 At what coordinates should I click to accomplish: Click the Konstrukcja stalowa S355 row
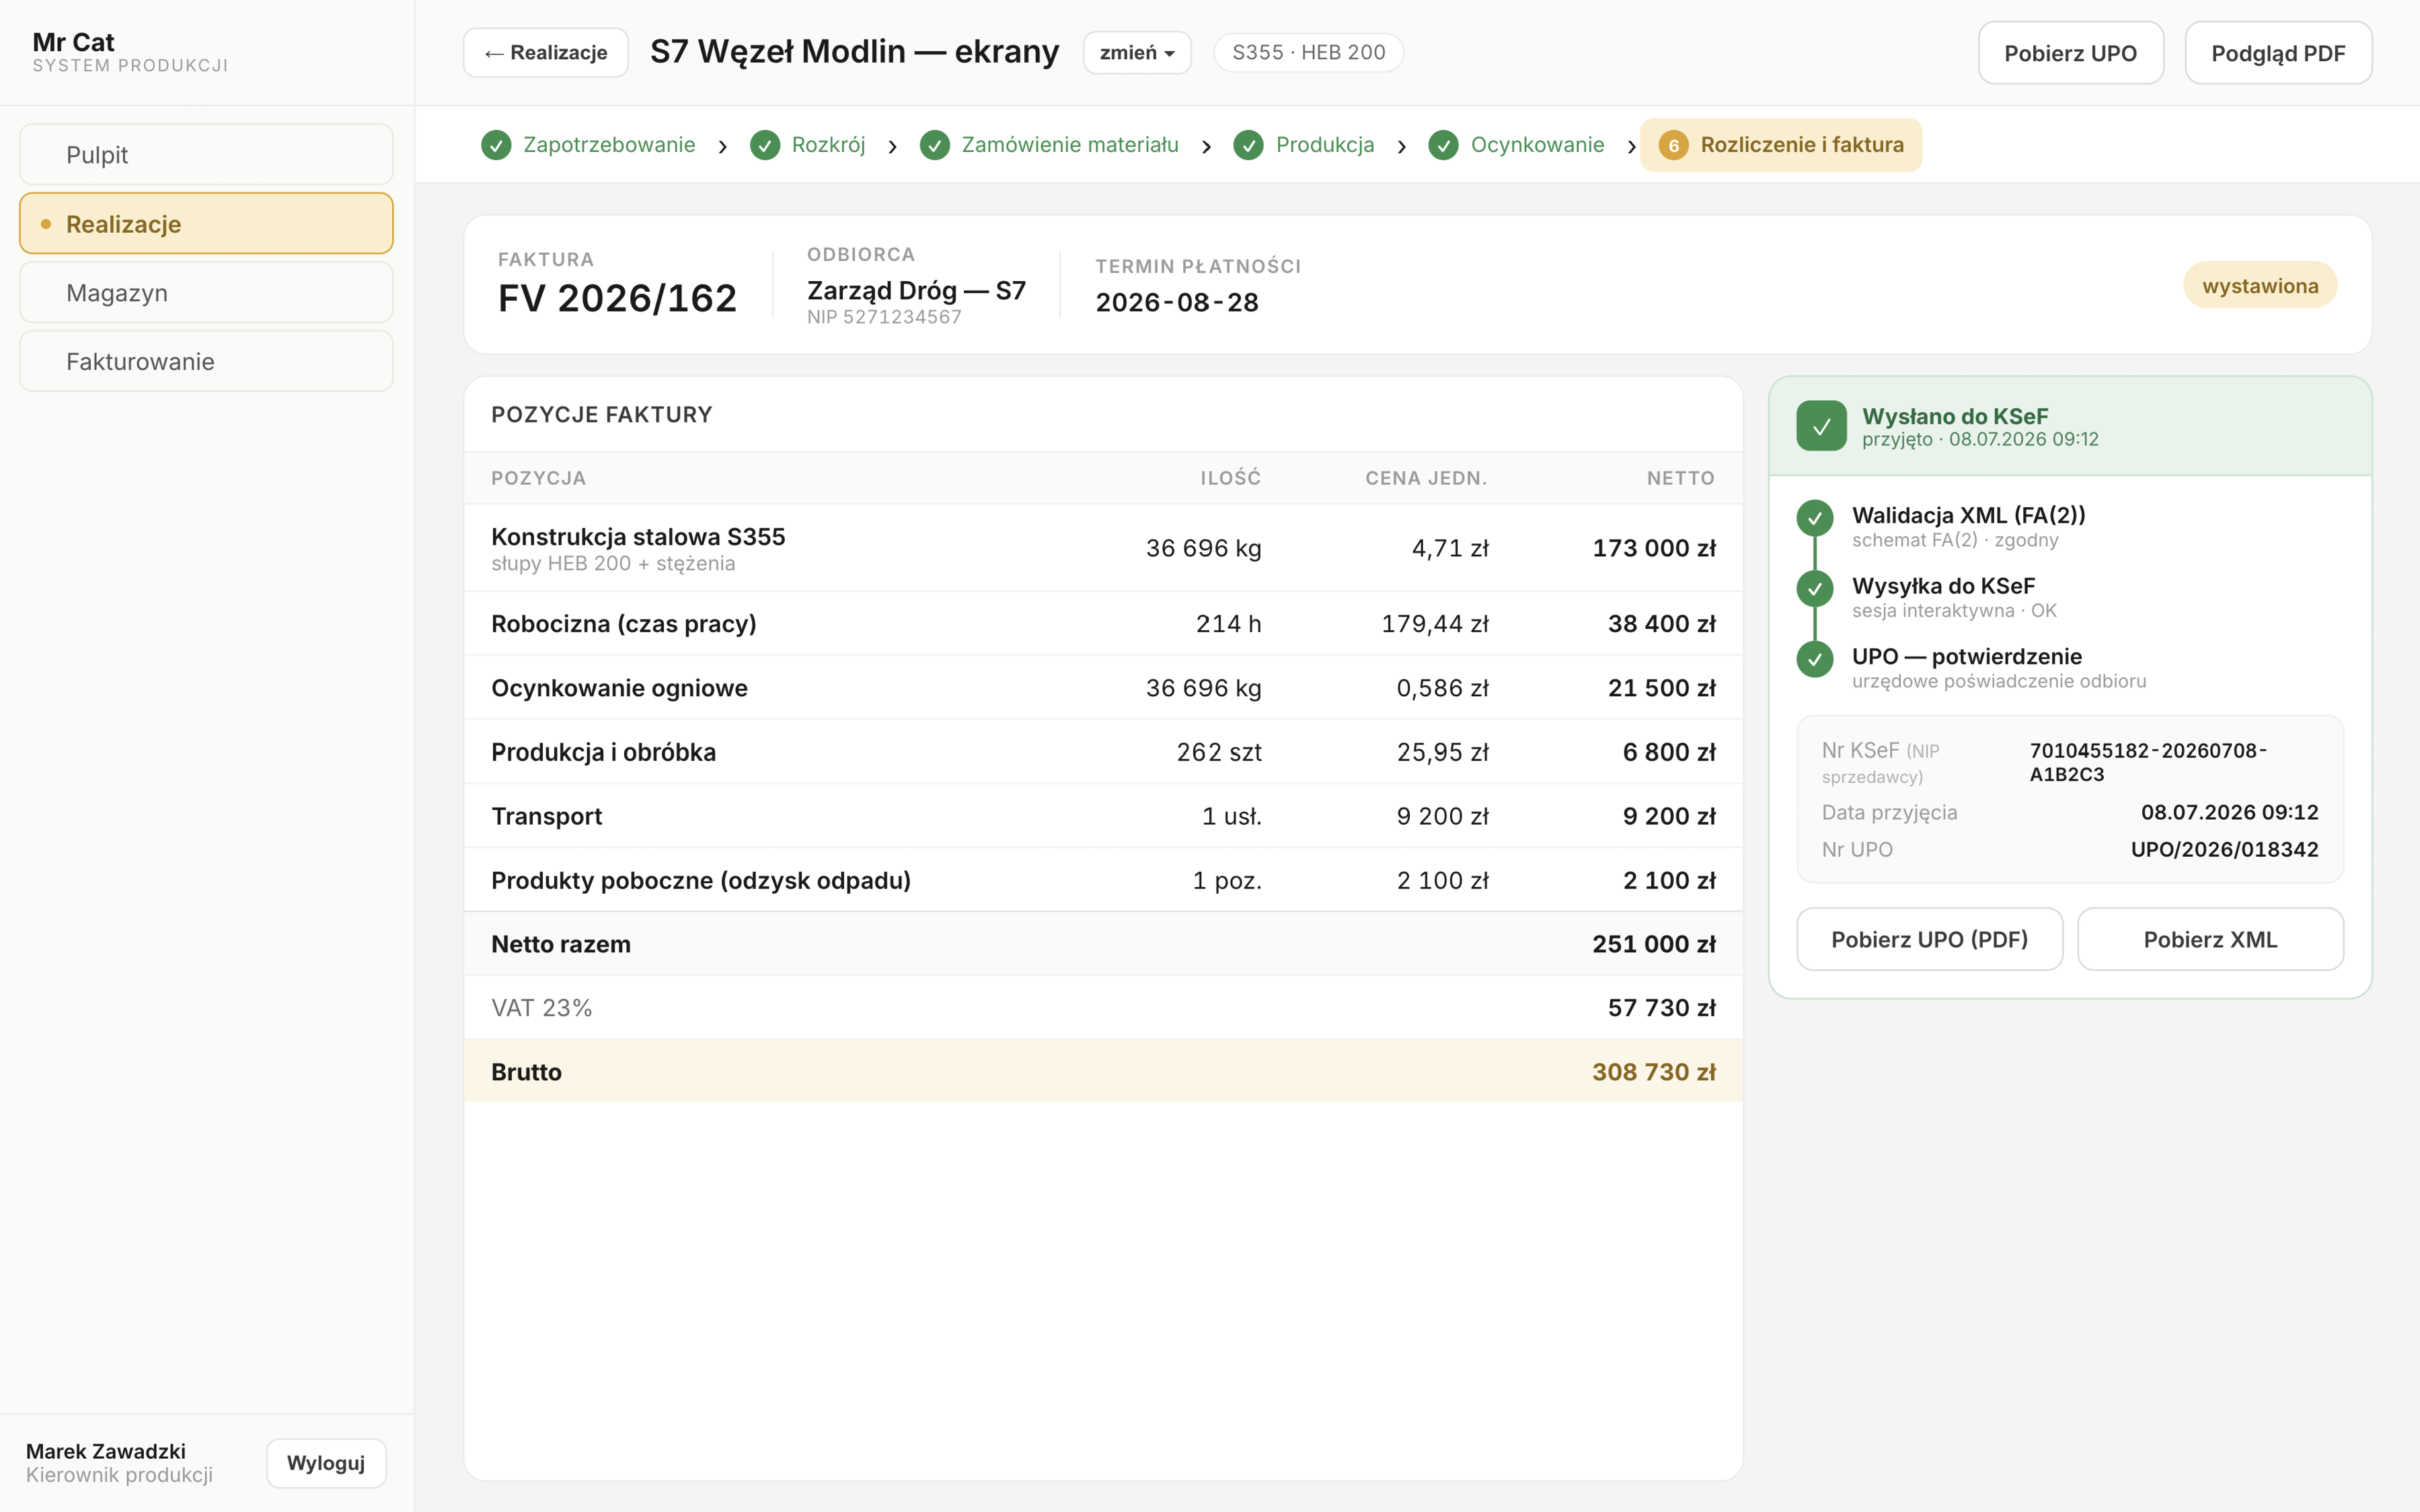tap(1103, 548)
